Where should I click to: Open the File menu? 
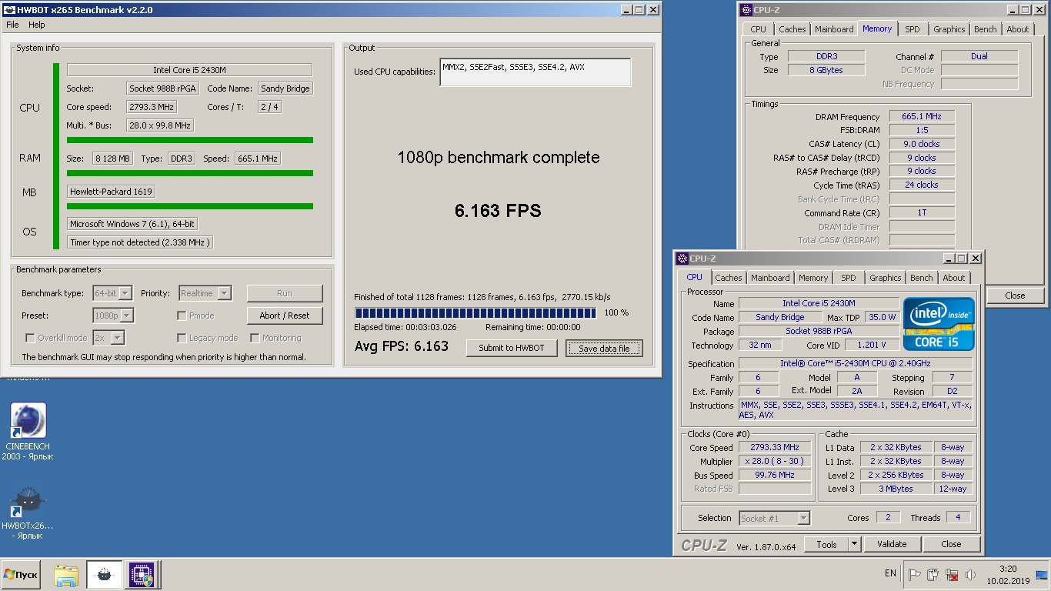pos(12,25)
